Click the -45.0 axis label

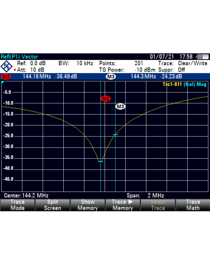8,179
